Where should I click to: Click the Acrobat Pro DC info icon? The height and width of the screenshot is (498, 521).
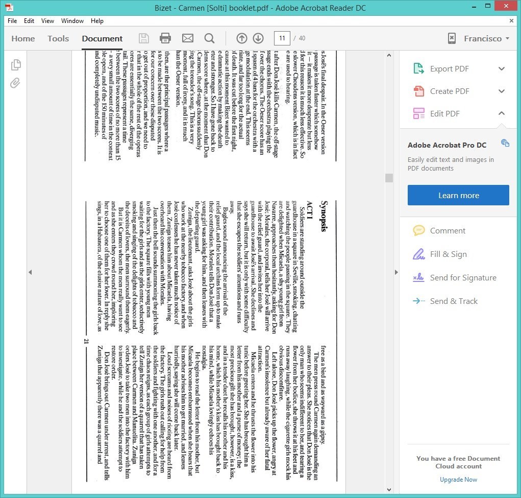pyautogui.click(x=505, y=143)
